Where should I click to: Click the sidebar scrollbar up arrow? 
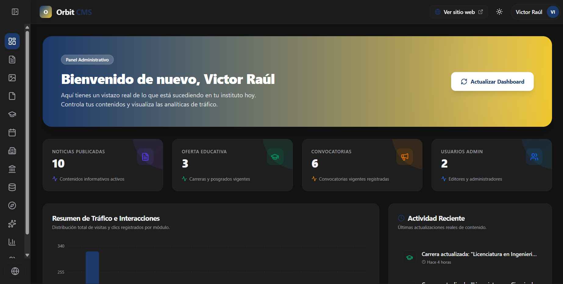click(x=27, y=27)
